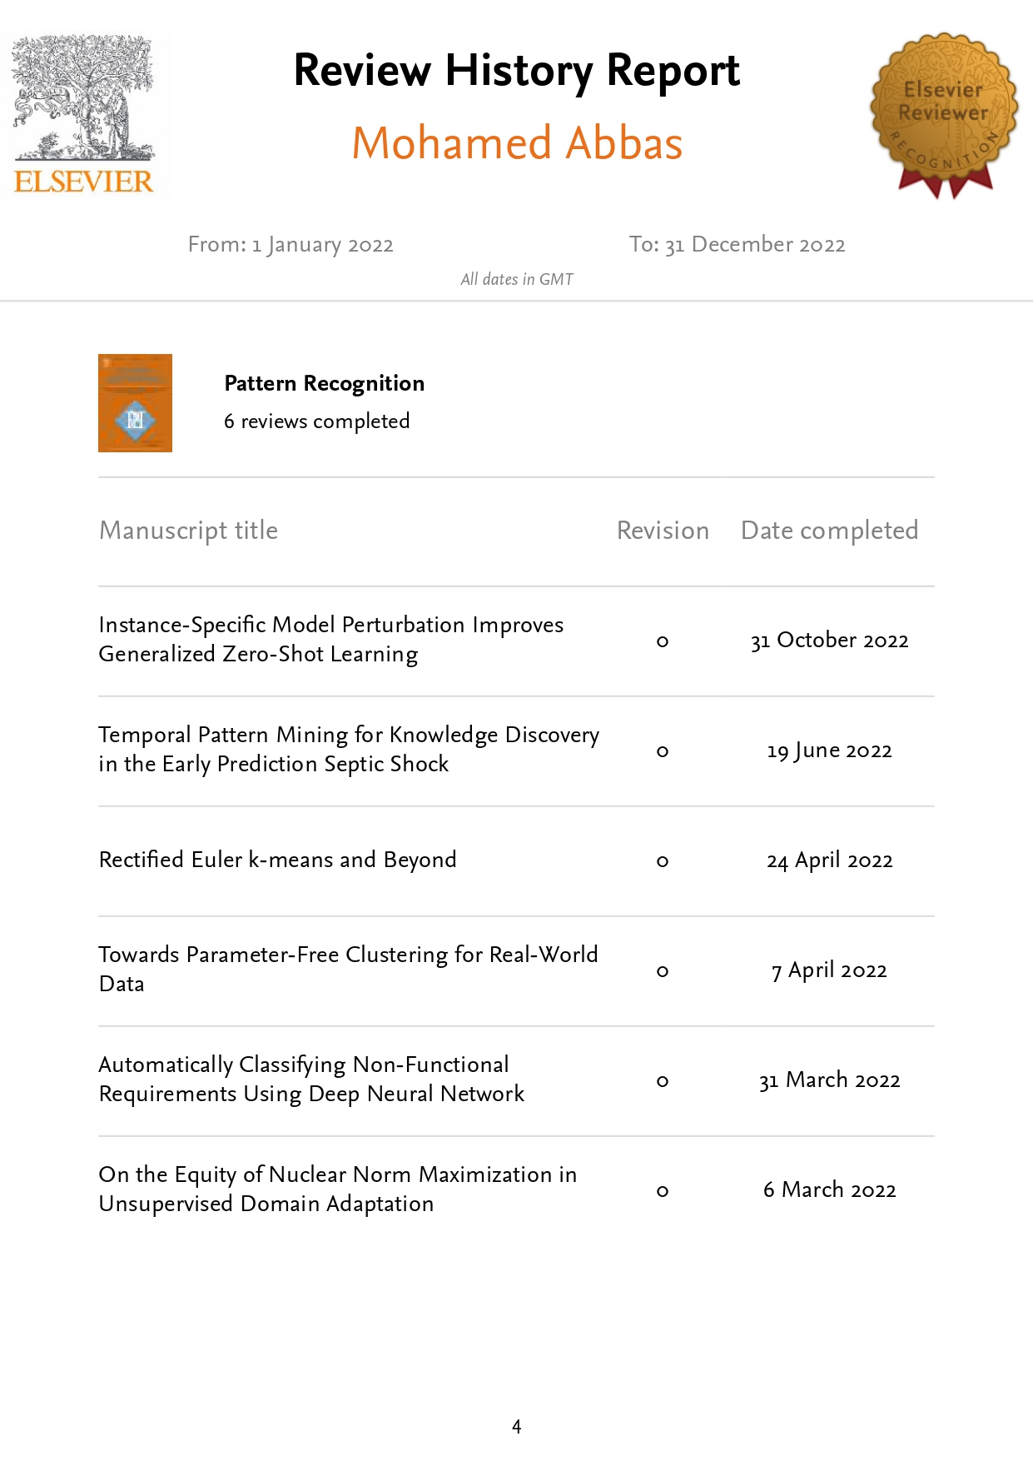This screenshot has width=1033, height=1461.
Task: Click the Elsevier tree logo
Action: (84, 113)
